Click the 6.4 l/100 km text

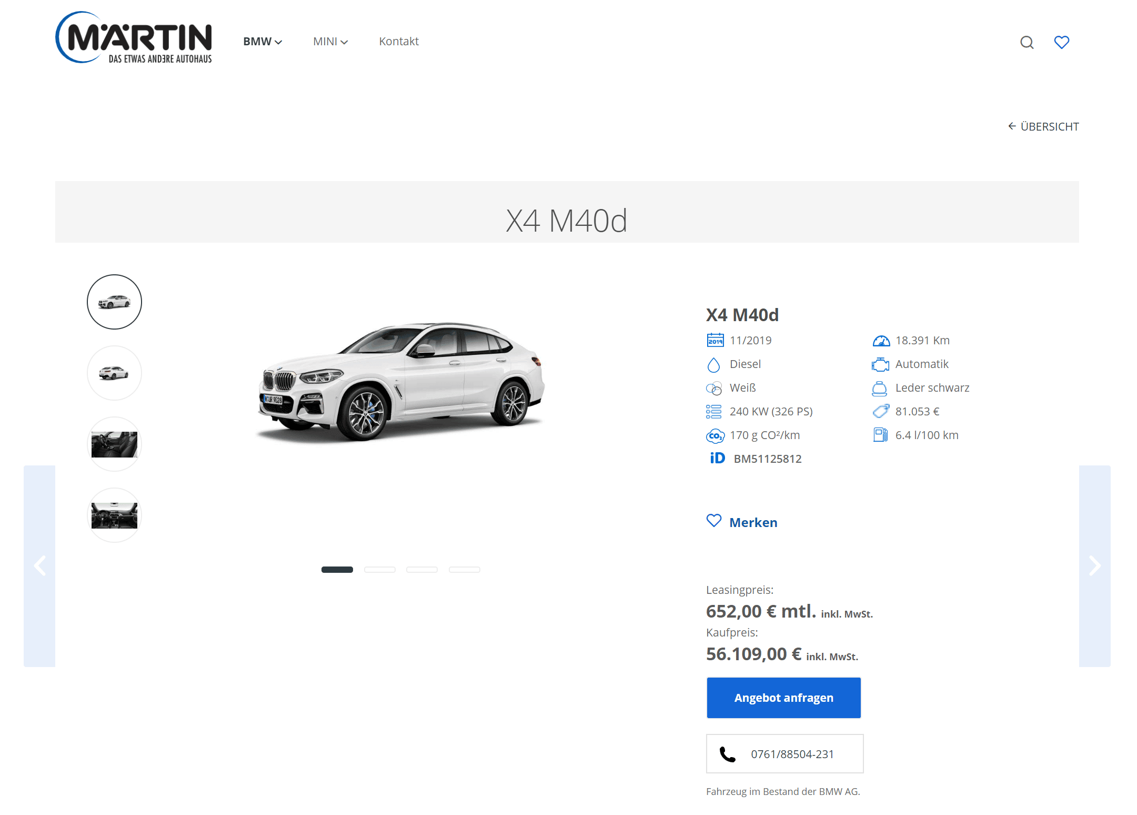pyautogui.click(x=927, y=435)
